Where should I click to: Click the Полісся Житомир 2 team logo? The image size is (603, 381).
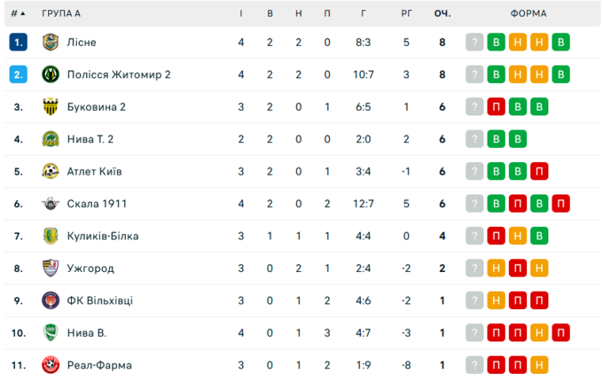[51, 74]
